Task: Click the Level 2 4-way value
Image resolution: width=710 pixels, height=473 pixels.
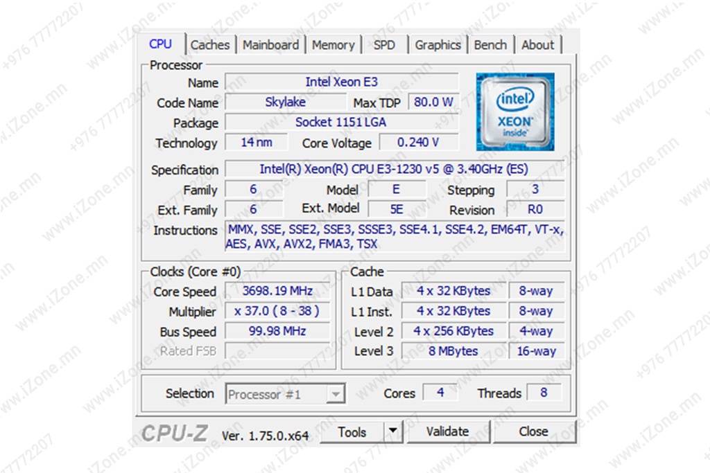Action: (537, 331)
